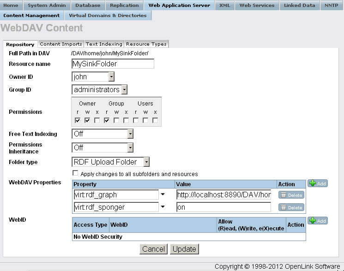Click the Resource name text field

113,64
